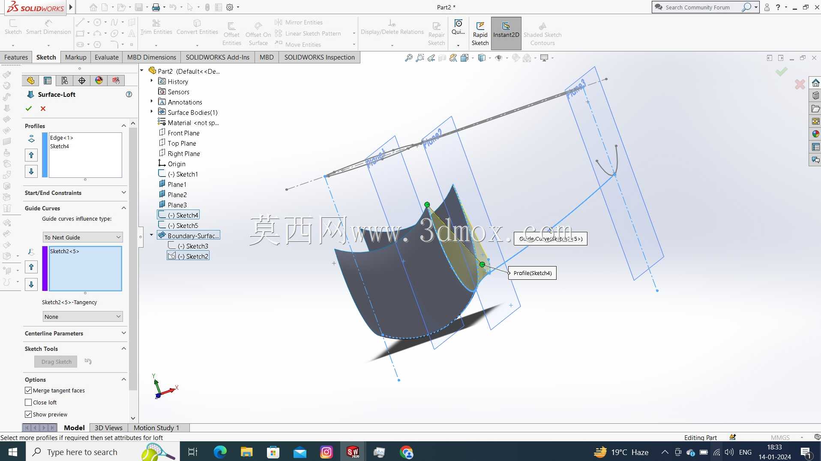Move the selected profile down
Image resolution: width=821 pixels, height=461 pixels.
tap(31, 171)
